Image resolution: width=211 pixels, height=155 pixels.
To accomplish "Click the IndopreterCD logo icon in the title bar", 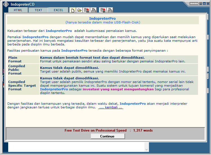I will (6, 4).
